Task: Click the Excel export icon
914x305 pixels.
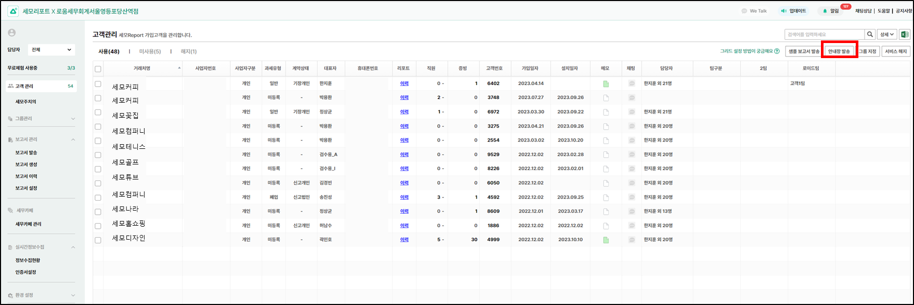Action: (x=905, y=35)
